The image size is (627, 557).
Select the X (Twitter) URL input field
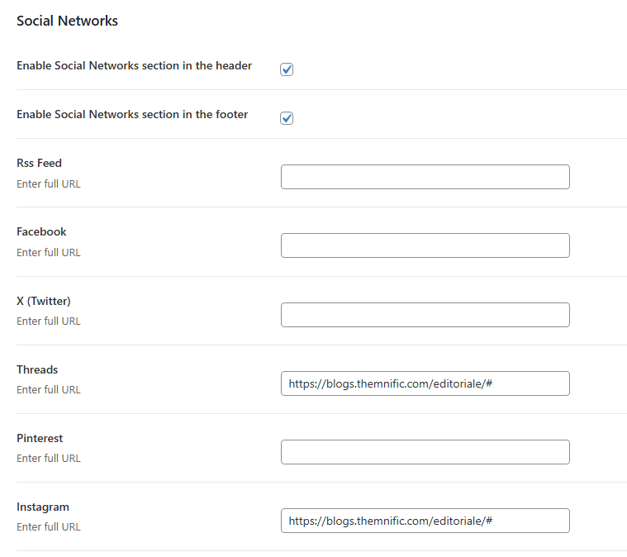click(425, 315)
